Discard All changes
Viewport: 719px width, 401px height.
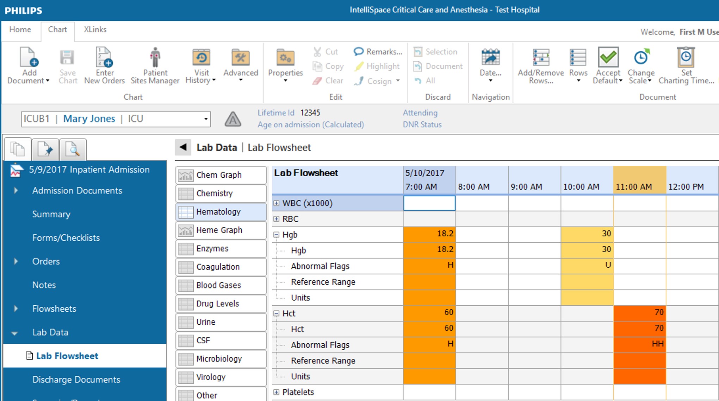click(x=425, y=81)
